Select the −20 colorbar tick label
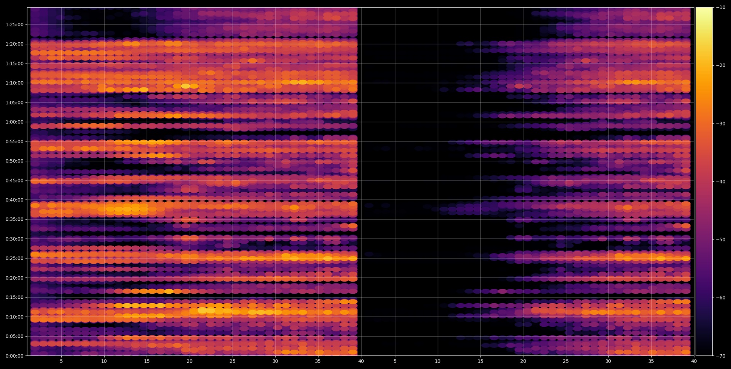This screenshot has height=369, width=731. click(721, 65)
